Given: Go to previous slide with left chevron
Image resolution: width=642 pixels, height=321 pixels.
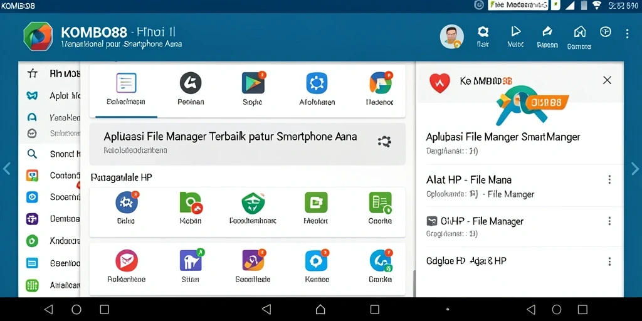Looking at the screenshot, I should click(x=6, y=169).
